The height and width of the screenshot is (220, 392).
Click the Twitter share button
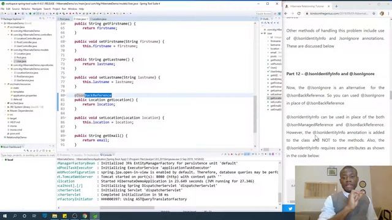click(x=290, y=208)
